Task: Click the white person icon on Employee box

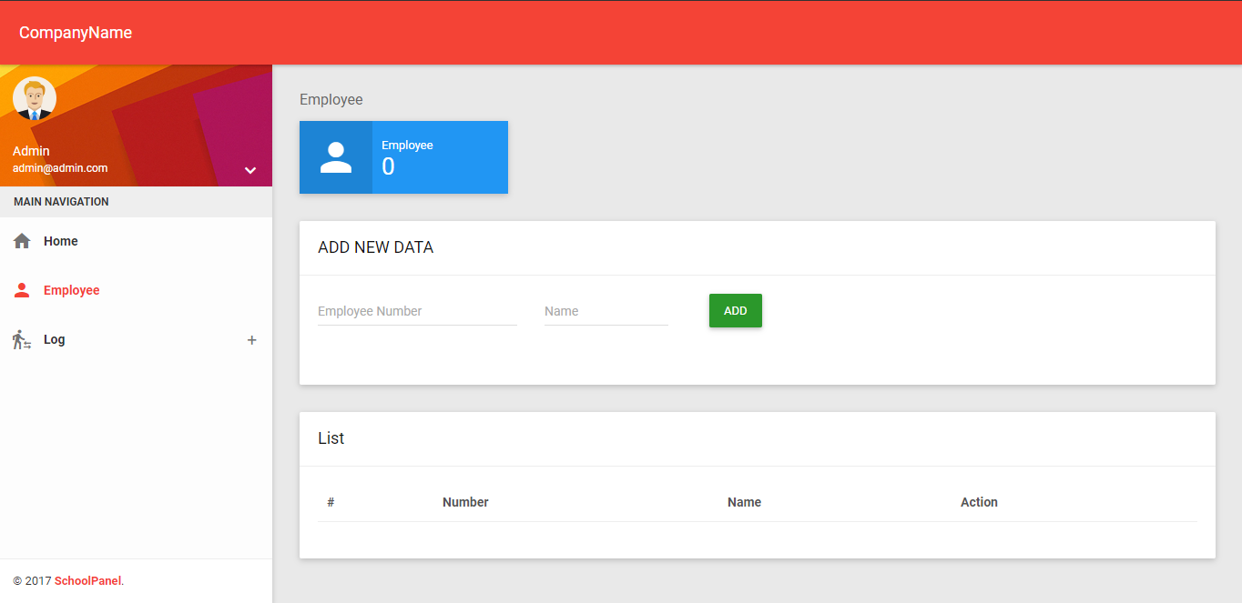Action: [335, 156]
